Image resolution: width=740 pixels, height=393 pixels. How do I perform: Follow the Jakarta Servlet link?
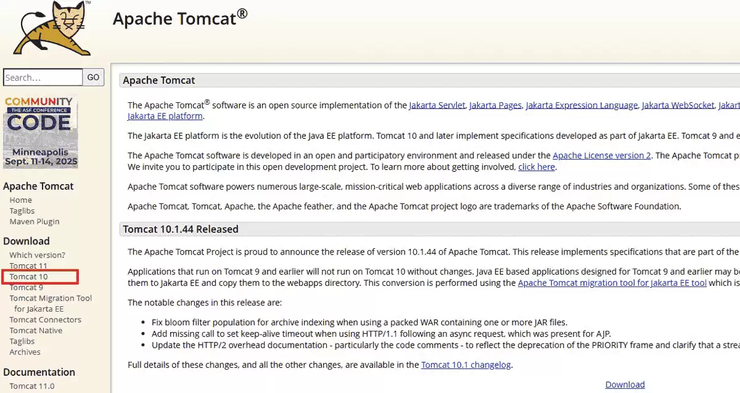click(x=437, y=105)
